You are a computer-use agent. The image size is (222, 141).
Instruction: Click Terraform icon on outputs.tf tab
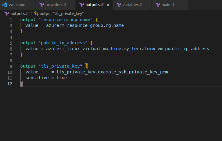(x=81, y=5)
